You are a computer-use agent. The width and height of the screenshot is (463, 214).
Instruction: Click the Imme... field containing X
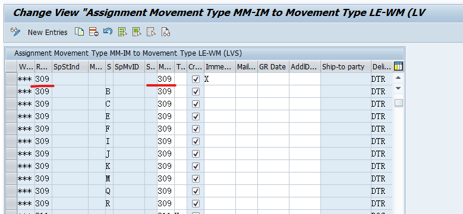click(220, 79)
